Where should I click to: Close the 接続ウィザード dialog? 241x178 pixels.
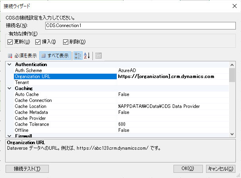click(x=235, y=6)
